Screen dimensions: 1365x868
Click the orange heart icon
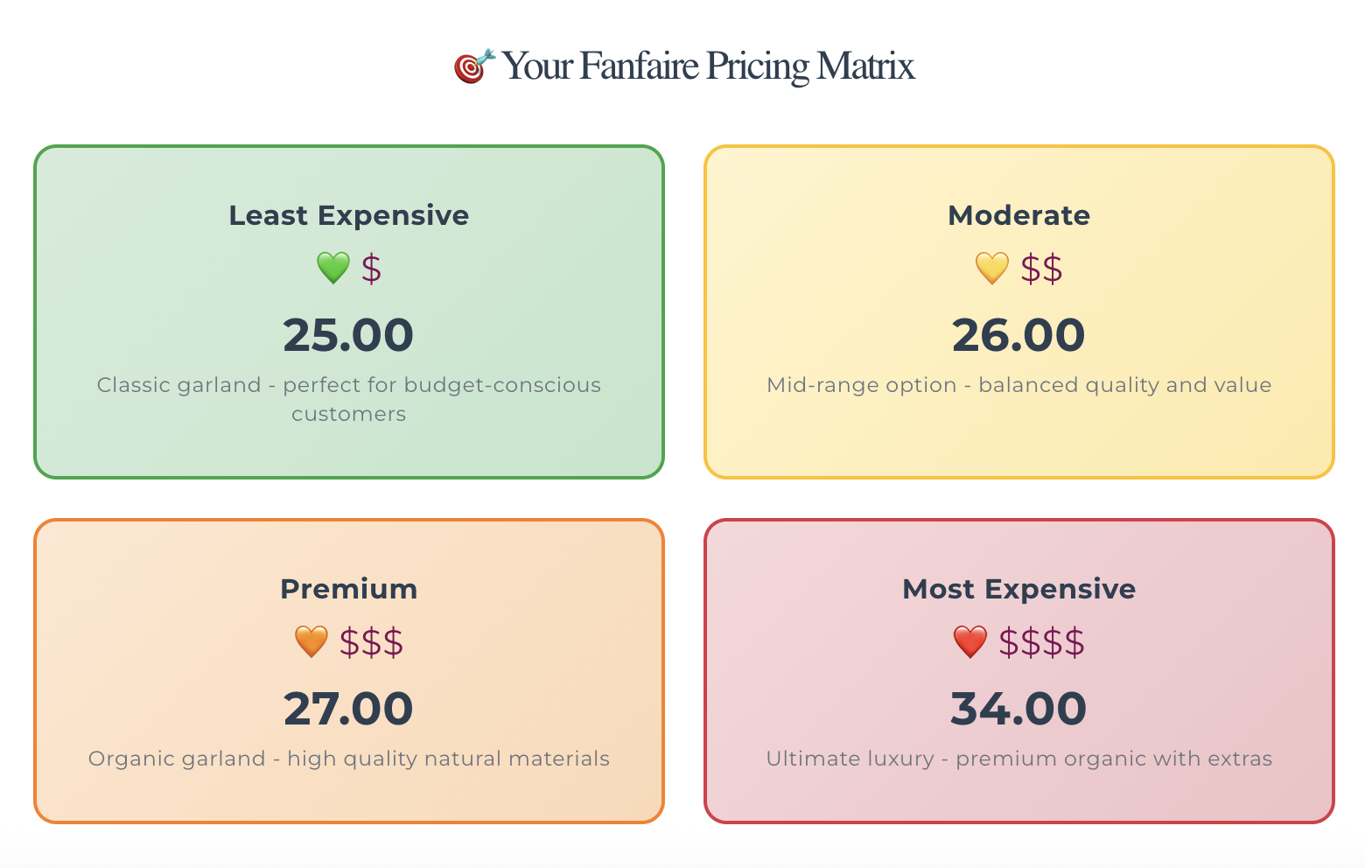pos(311,641)
